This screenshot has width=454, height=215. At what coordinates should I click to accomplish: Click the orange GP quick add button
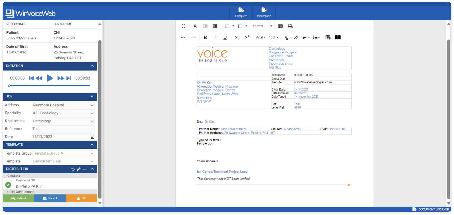81,198
